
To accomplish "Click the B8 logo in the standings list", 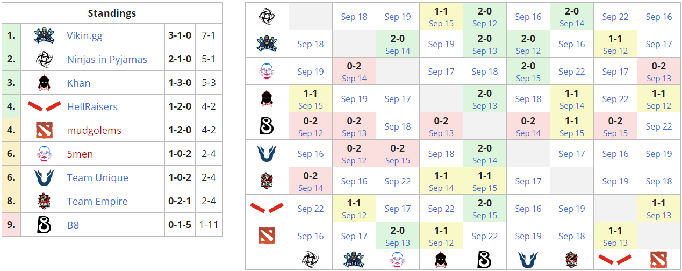I will 44,225.
